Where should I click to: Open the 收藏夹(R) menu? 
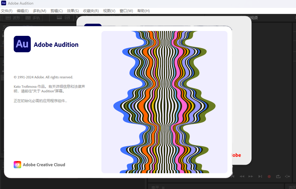(91, 11)
